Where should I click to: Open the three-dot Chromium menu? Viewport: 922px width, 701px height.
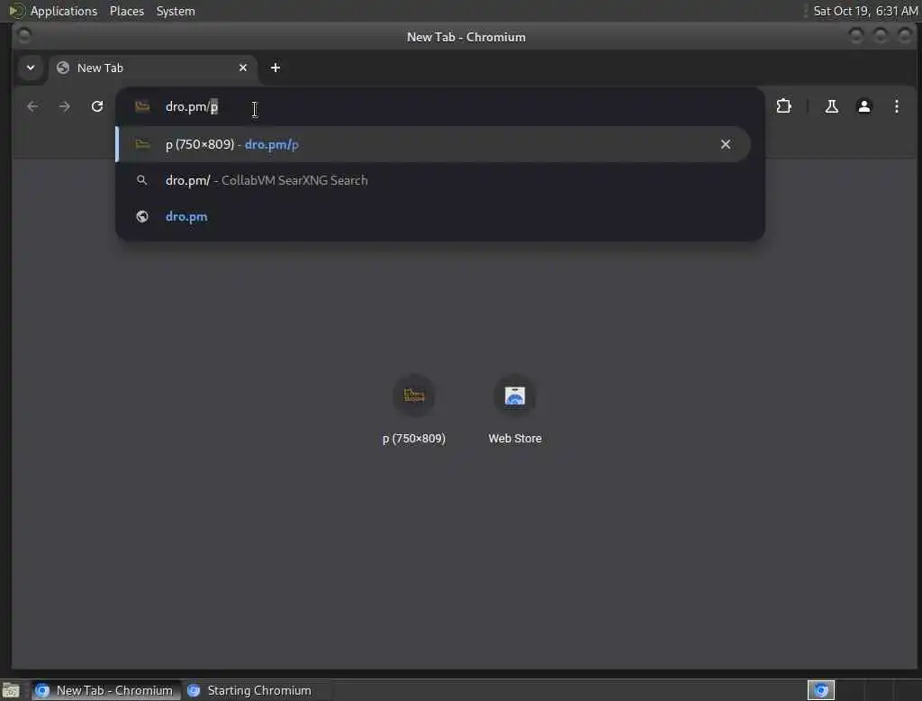tap(896, 106)
